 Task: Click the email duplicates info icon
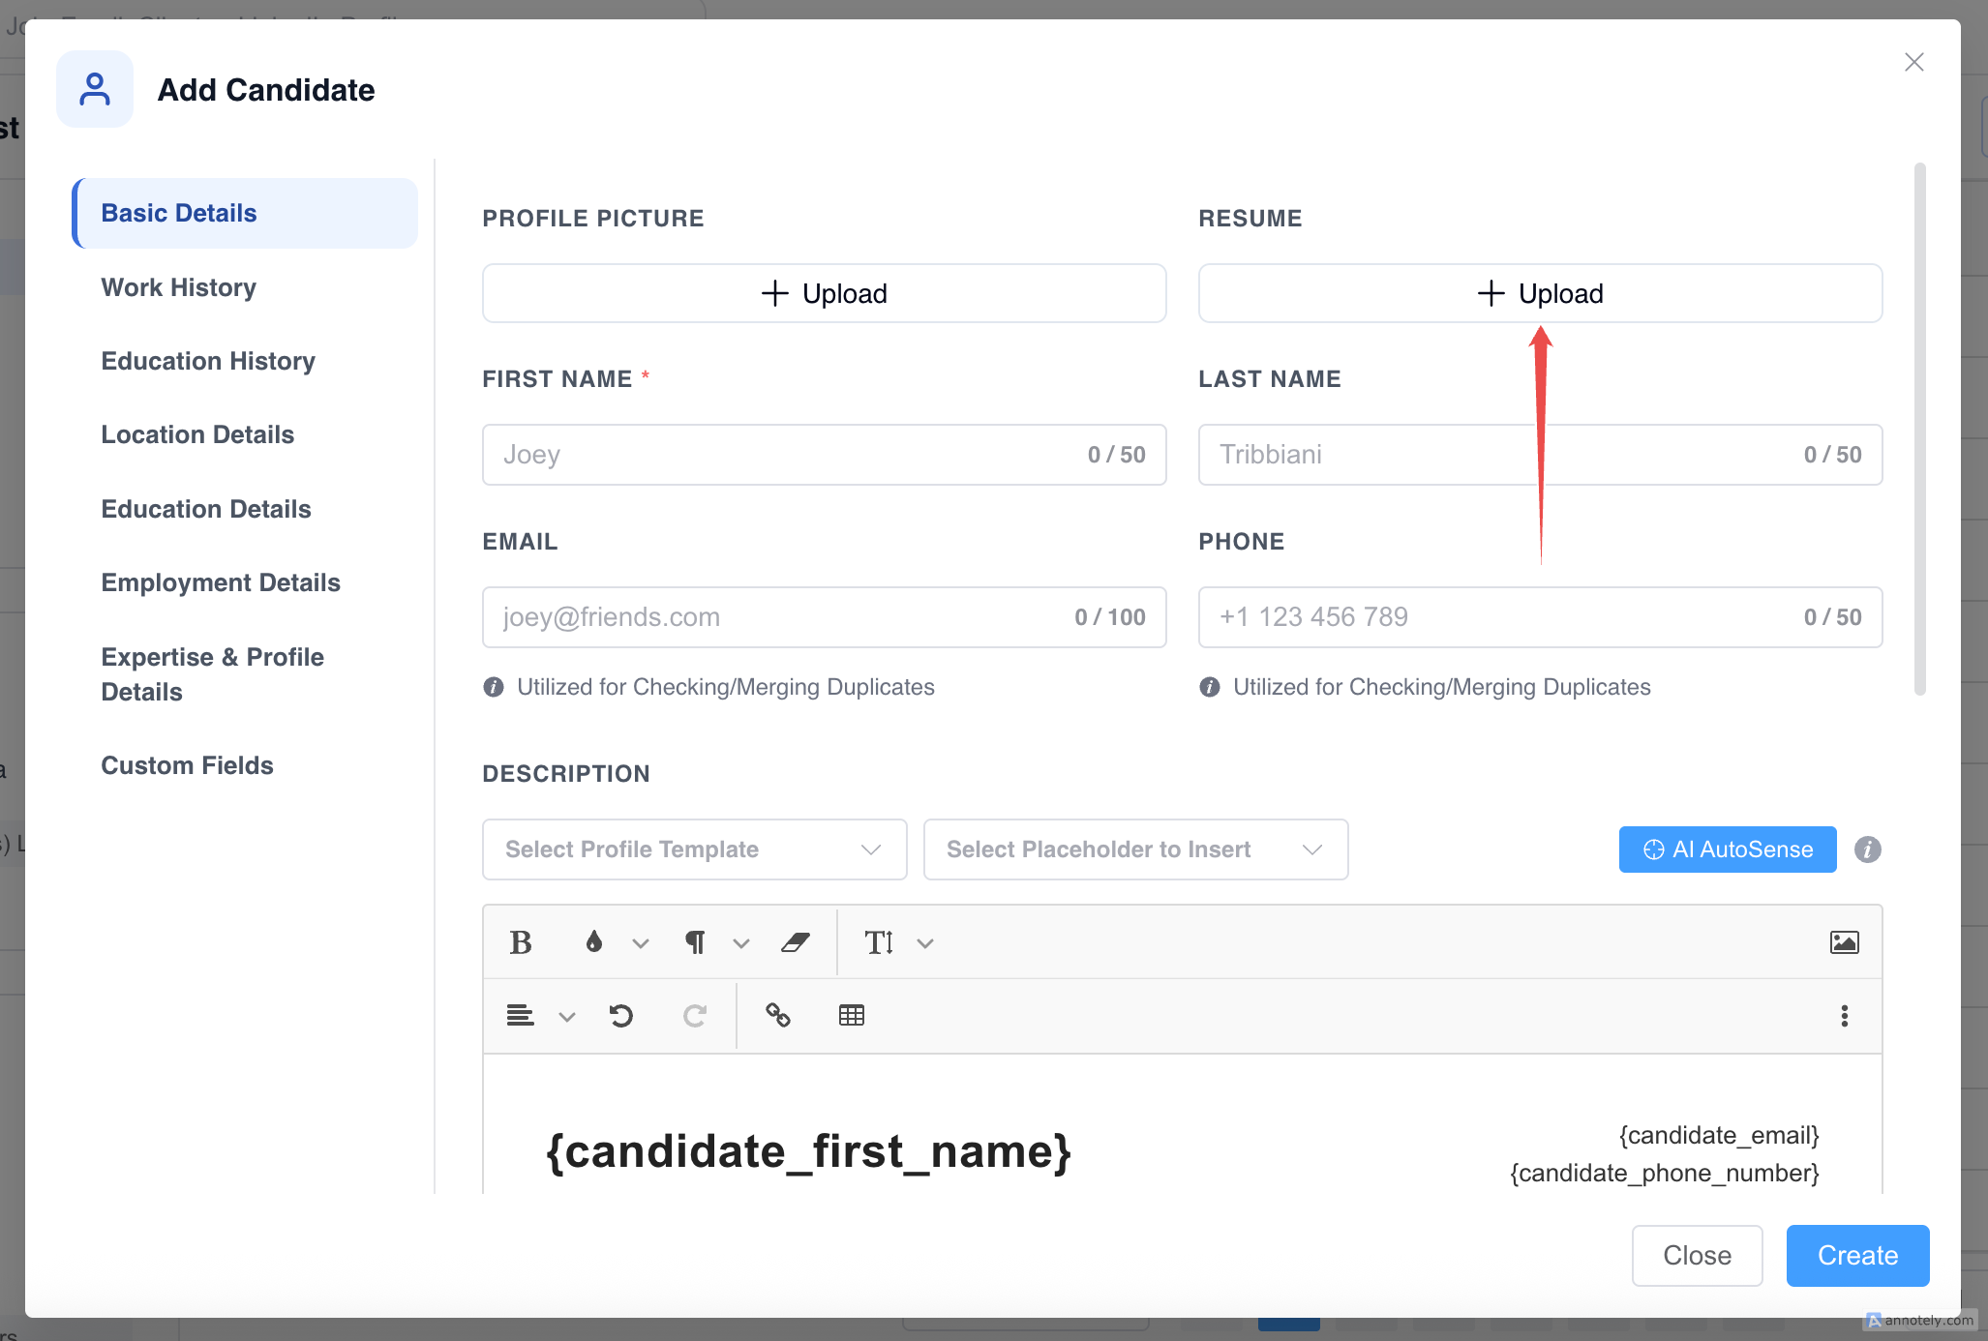point(494,687)
